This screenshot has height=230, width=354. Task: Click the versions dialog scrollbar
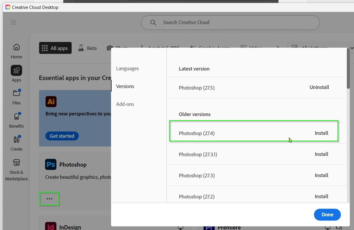[348, 69]
